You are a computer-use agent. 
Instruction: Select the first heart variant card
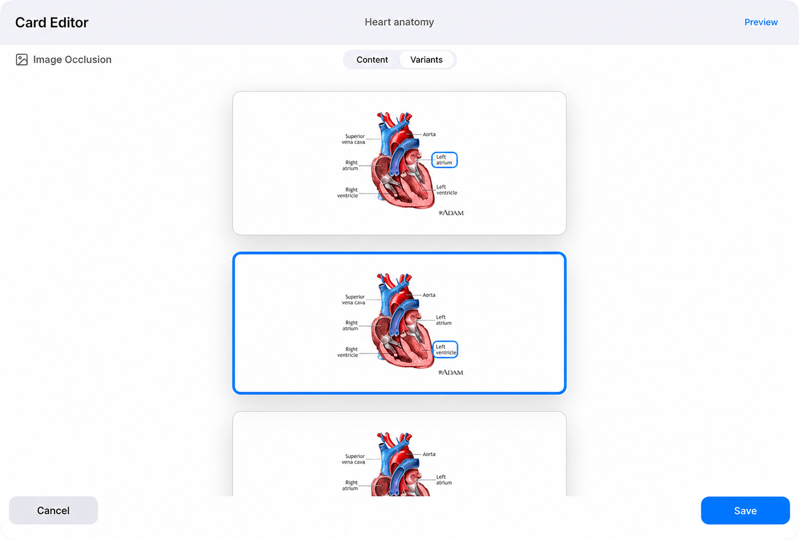(399, 163)
